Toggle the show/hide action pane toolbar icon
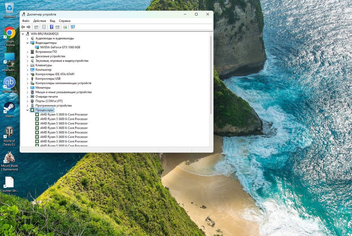This screenshot has height=236, width=352. (57, 27)
